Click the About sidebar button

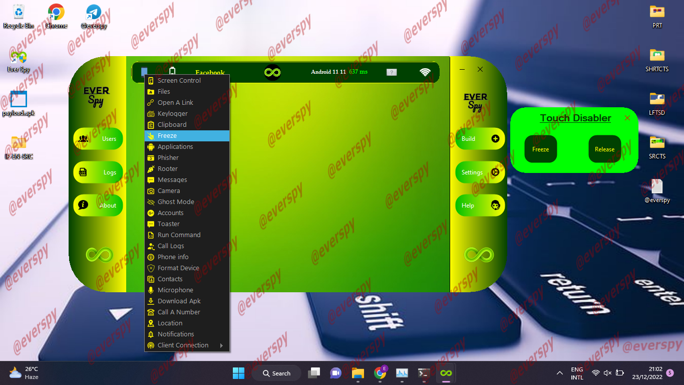(x=98, y=206)
